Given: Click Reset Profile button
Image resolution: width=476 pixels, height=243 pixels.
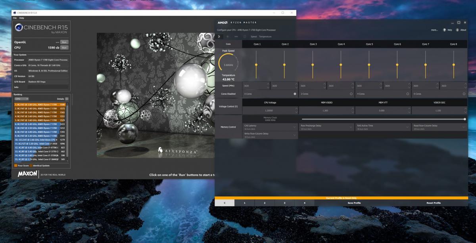Looking at the screenshot, I should [434, 203].
